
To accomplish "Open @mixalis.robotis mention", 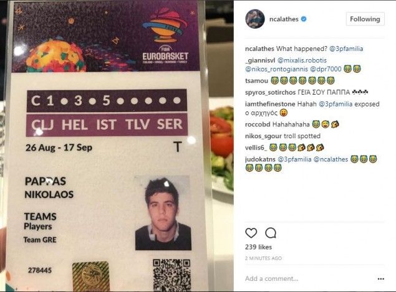I will point(302,60).
